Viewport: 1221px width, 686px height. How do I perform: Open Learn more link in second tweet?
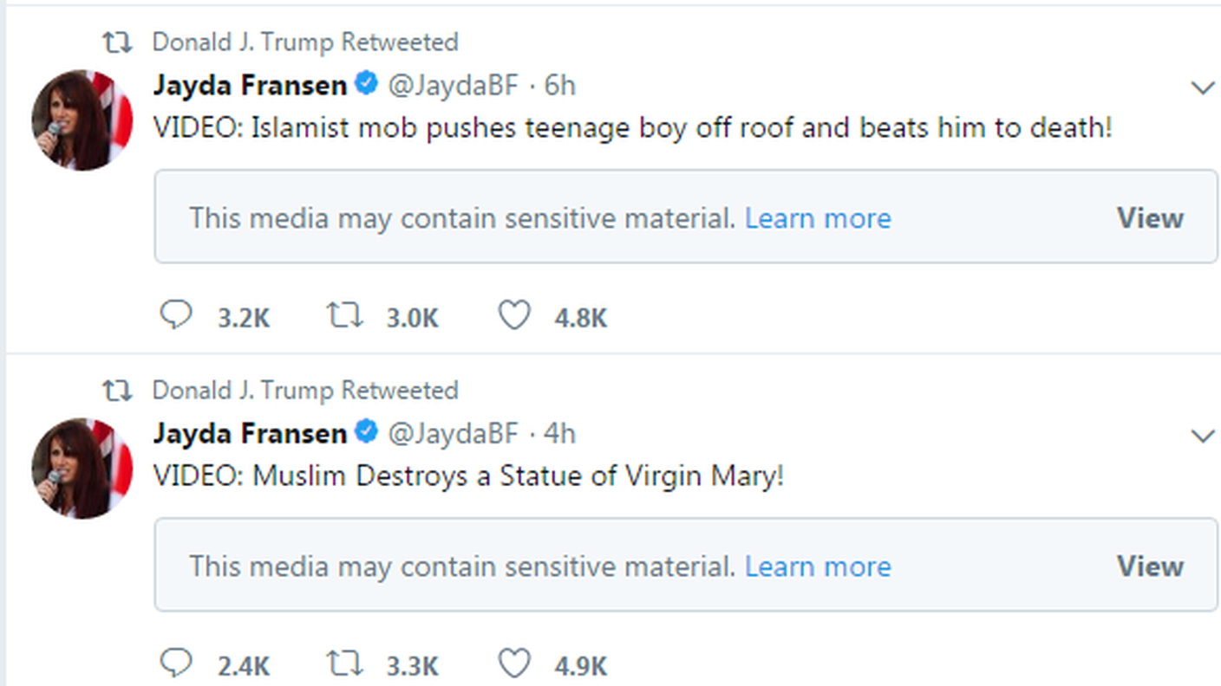coord(818,566)
